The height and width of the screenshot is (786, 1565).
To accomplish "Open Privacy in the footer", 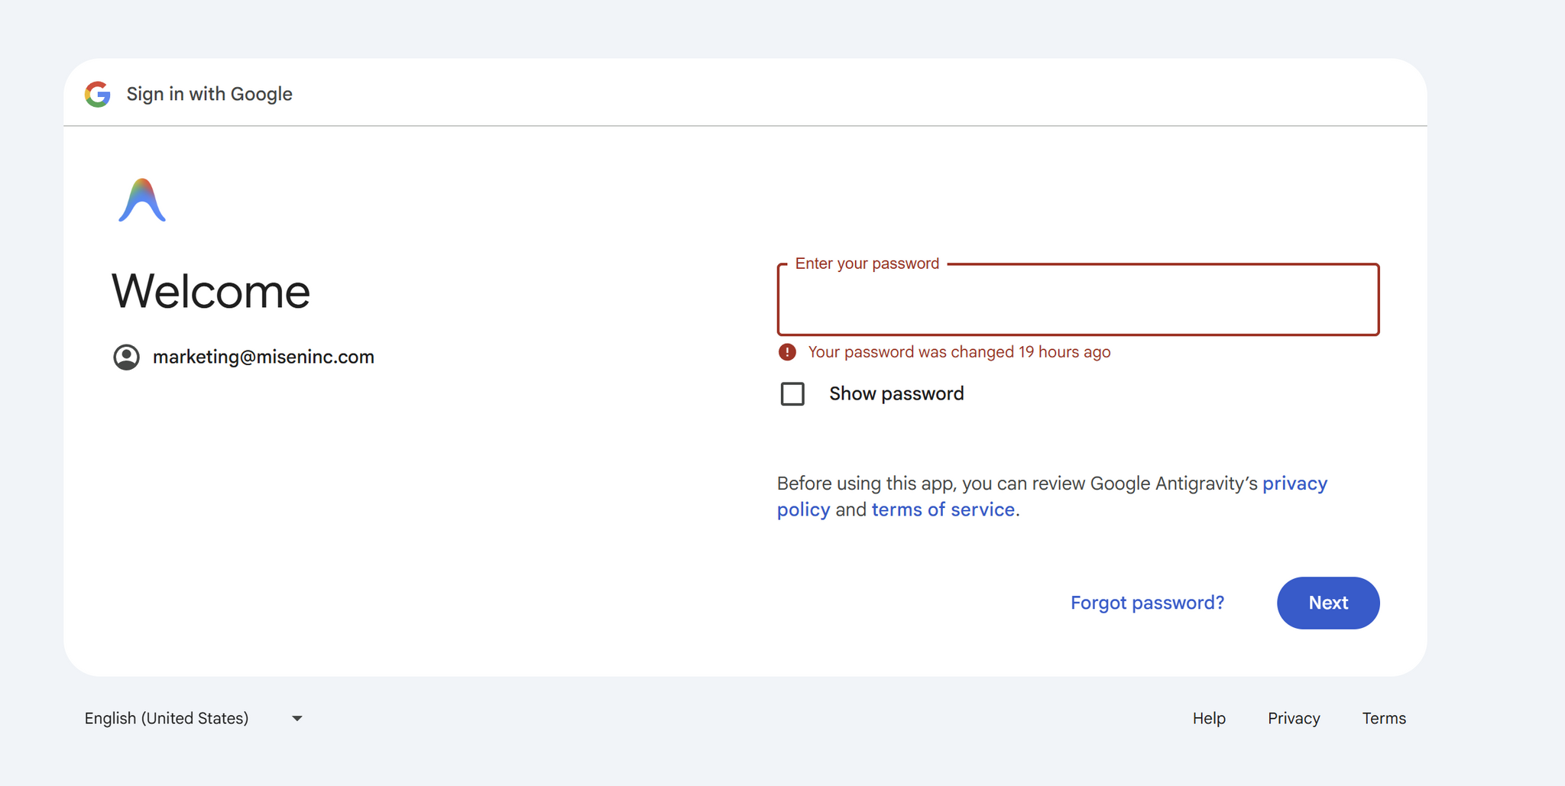I will pyautogui.click(x=1294, y=718).
